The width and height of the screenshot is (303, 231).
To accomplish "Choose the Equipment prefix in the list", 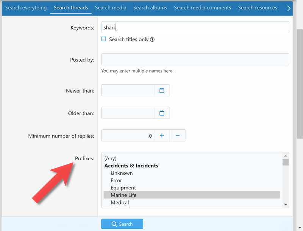I will (x=123, y=188).
